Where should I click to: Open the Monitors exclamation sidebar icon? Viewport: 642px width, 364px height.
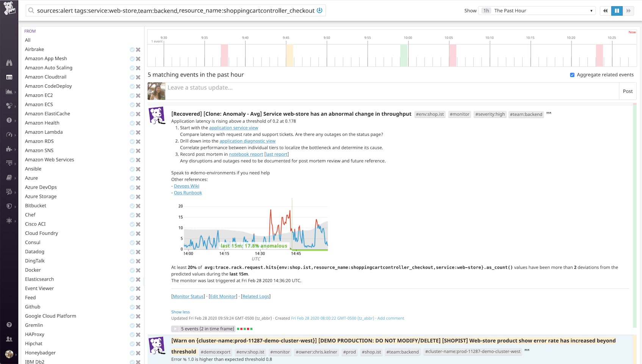pyautogui.click(x=9, y=120)
